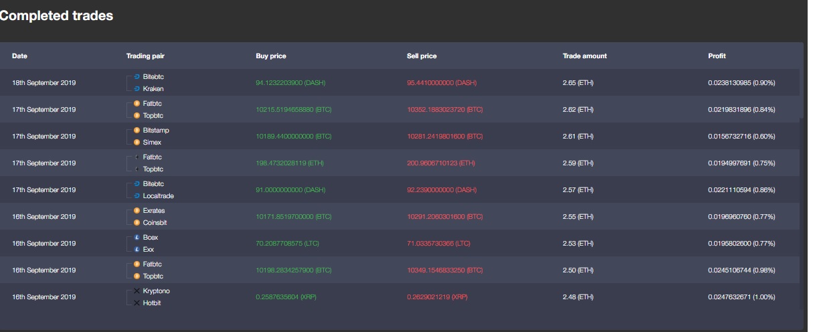Select sell price 95.4410000000 (DASH)
Viewport: 813px width, 332px height.
(442, 83)
